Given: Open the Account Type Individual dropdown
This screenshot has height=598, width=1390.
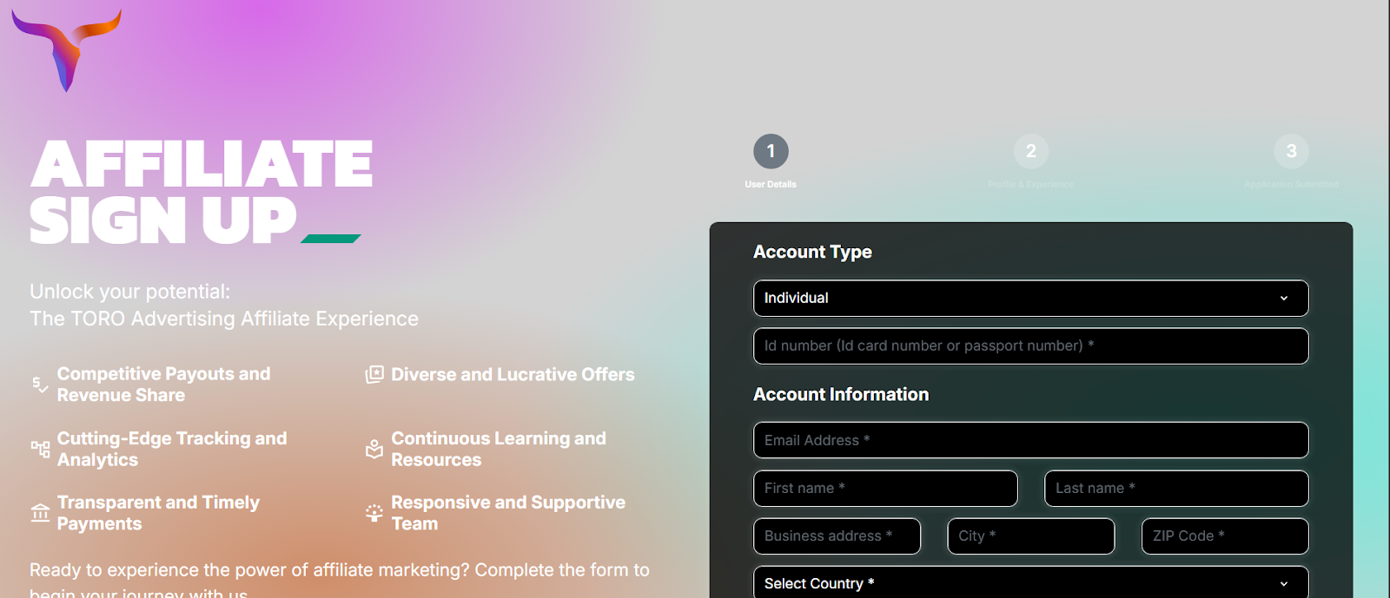Looking at the screenshot, I should click(1030, 298).
